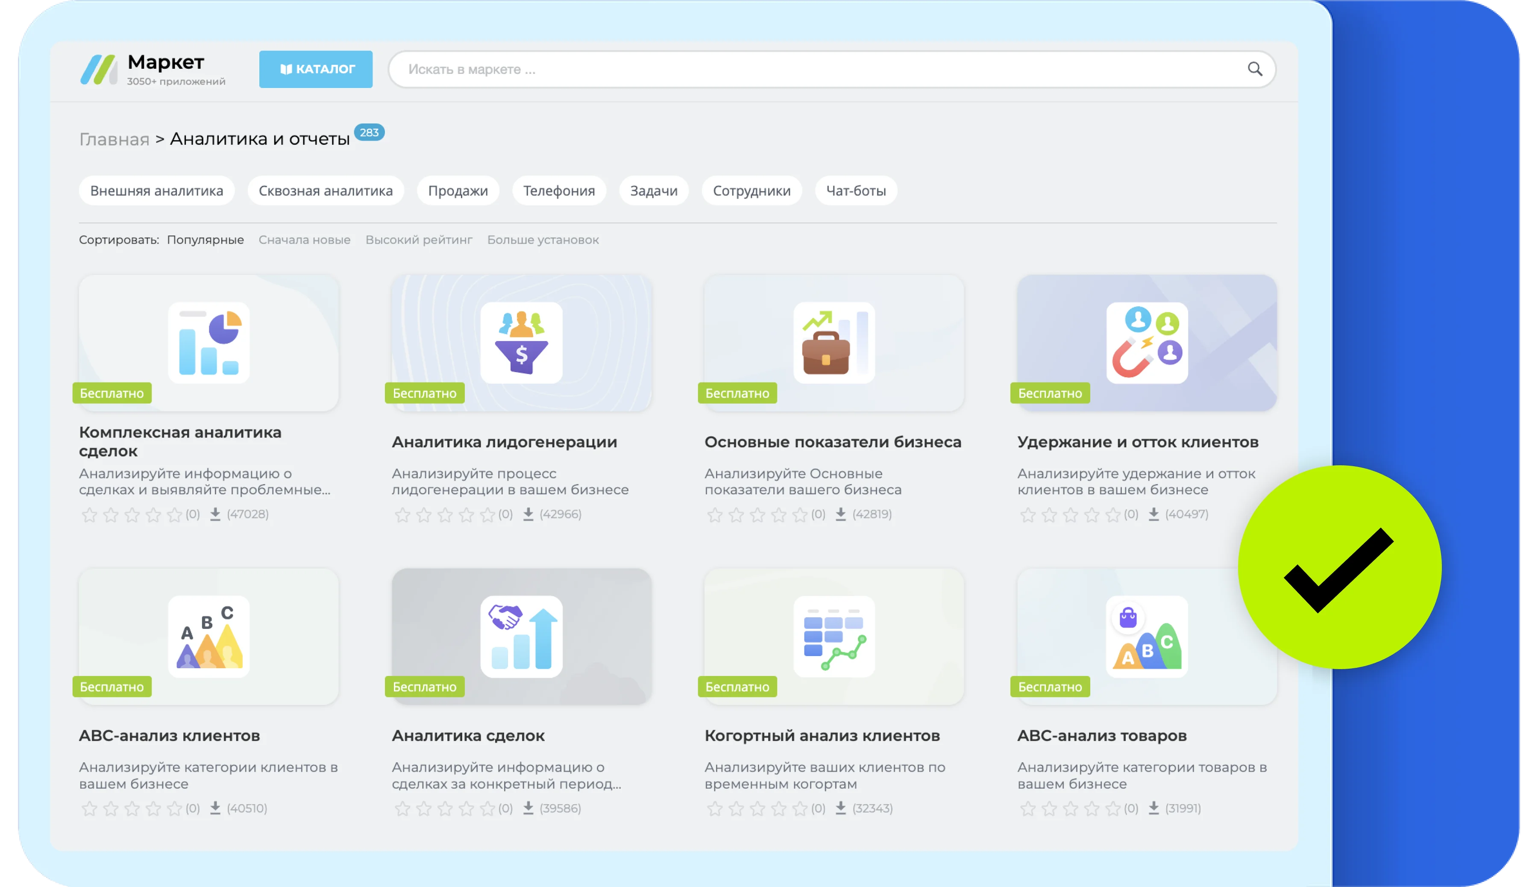Click the search magnifier icon

(x=1255, y=69)
